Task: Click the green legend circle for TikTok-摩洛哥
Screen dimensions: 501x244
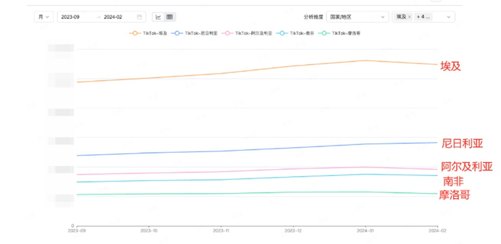Action: point(324,33)
